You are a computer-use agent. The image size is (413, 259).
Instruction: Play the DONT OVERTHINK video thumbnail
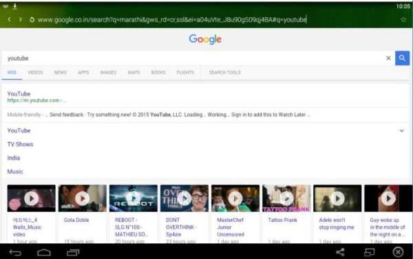(x=184, y=198)
